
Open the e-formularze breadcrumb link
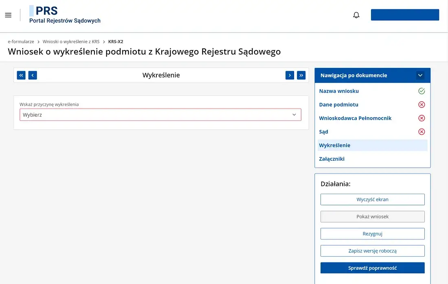tap(21, 41)
